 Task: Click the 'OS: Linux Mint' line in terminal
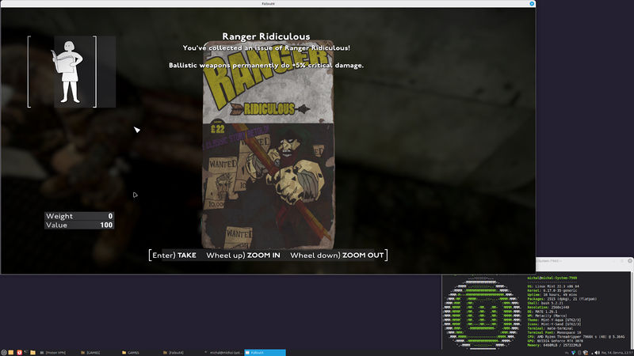(x=553, y=286)
